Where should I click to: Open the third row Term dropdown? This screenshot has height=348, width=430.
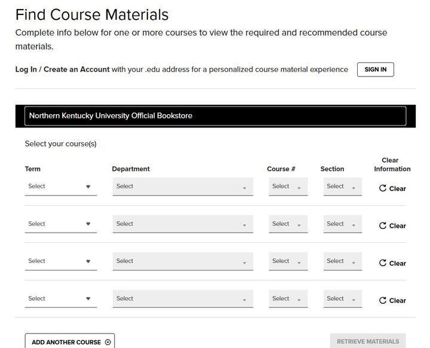(x=61, y=261)
